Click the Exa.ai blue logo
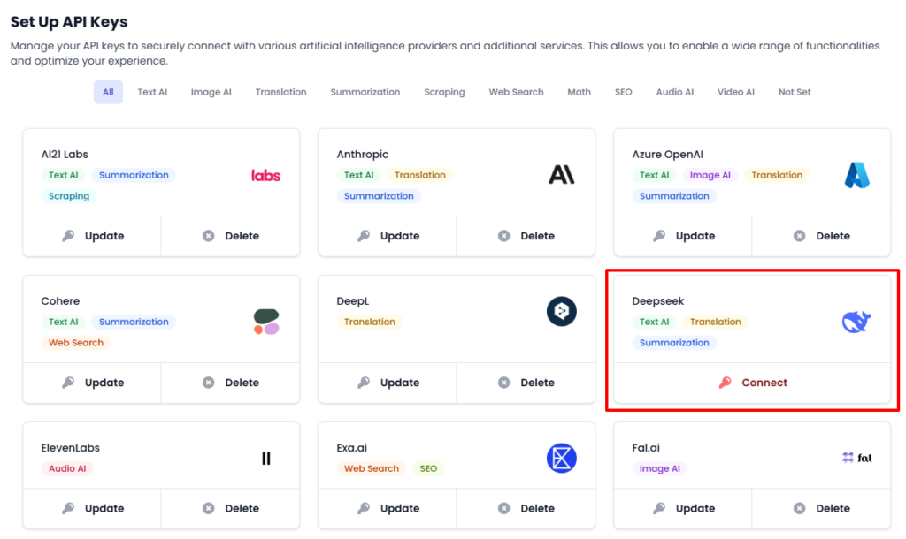The image size is (906, 539). (x=561, y=458)
